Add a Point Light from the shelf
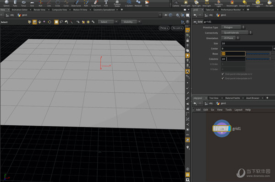Image resolution: width=275 pixels, height=182 pixels. [x=186, y=3]
